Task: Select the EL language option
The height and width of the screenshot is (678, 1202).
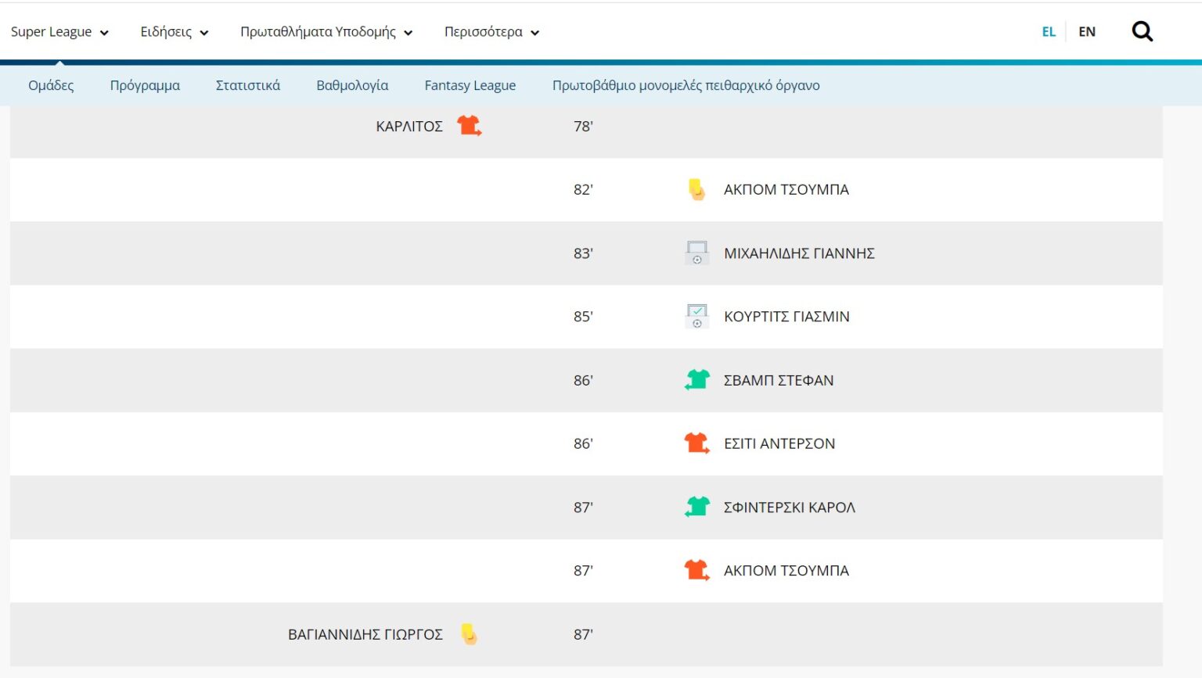Action: point(1049,32)
